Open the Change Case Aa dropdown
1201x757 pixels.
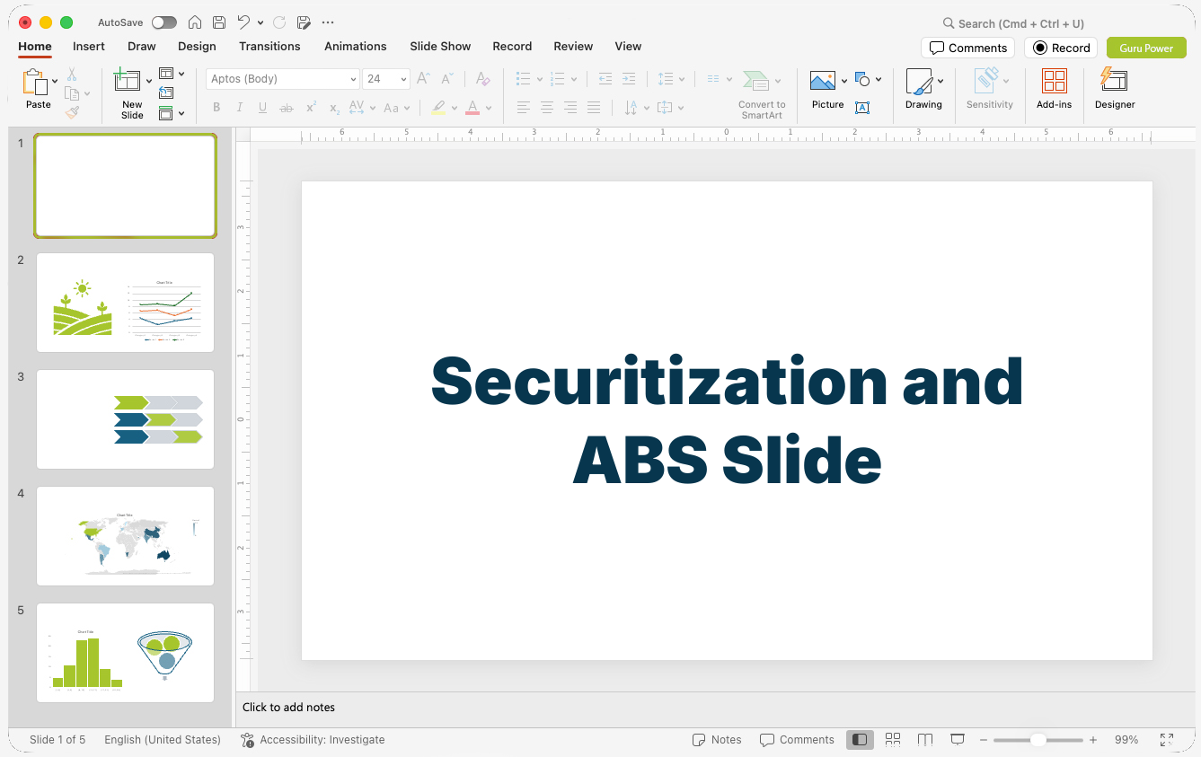pos(396,108)
